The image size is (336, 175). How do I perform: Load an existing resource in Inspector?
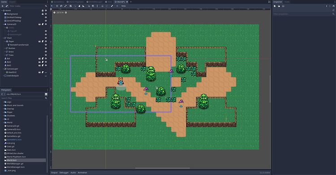coord(279,6)
